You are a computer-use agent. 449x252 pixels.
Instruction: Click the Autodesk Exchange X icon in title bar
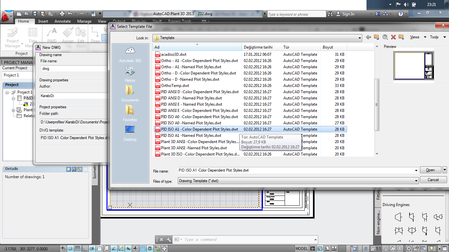[x=378, y=14]
